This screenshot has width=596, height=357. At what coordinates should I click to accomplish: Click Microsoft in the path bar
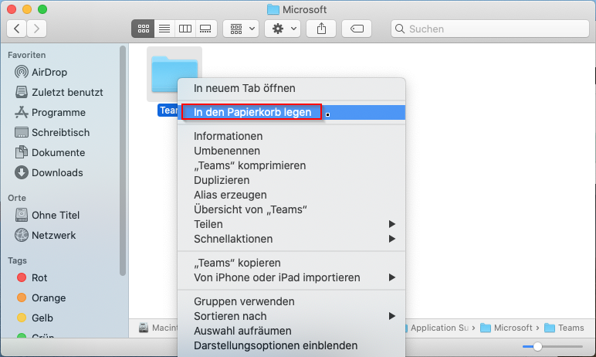[x=506, y=328]
